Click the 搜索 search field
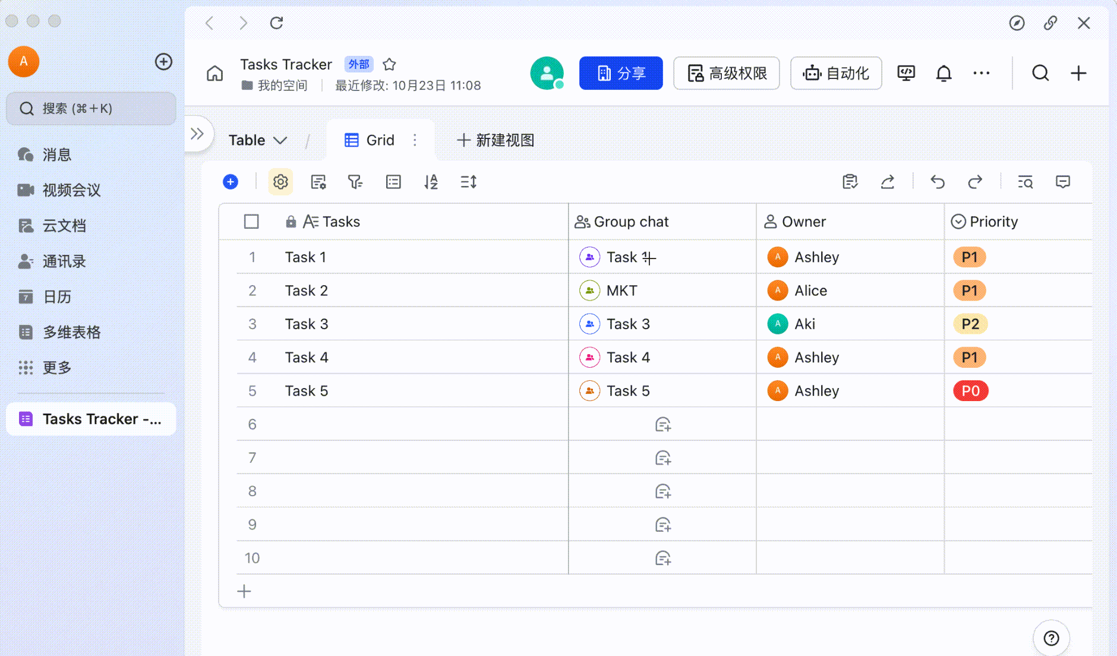The width and height of the screenshot is (1117, 656). [x=91, y=109]
